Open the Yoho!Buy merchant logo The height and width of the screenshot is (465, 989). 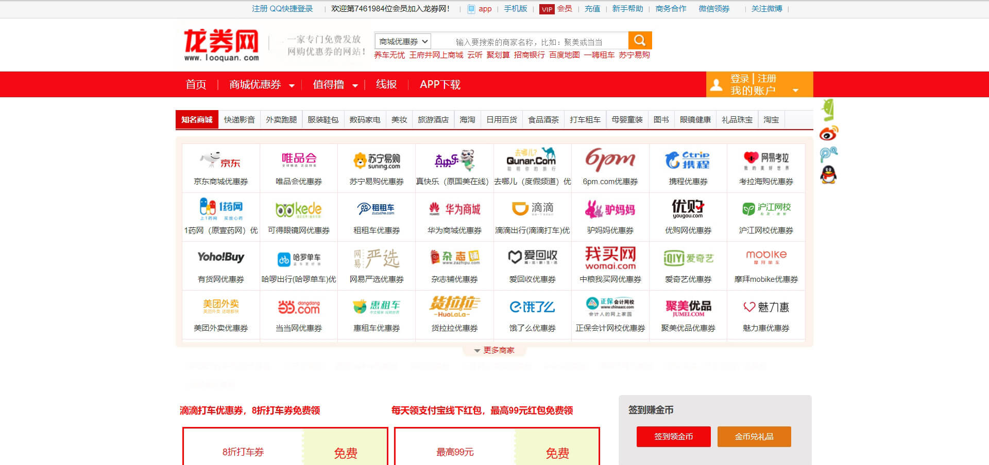[x=220, y=257]
